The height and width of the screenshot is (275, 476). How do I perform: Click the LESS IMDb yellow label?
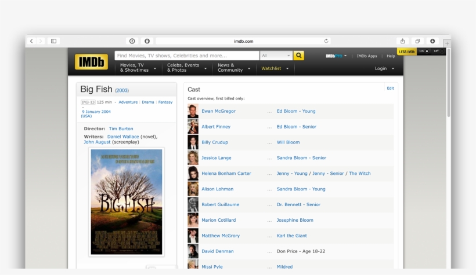[x=407, y=52]
